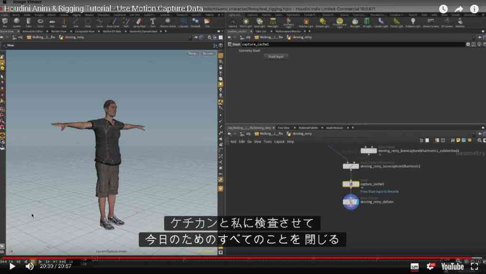Select the Torus shelf tool

click(40, 22)
